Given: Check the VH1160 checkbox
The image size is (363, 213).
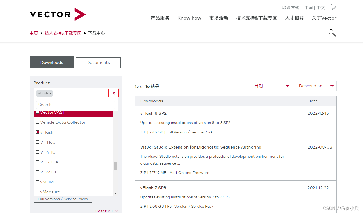Looking at the screenshot, I should point(38,142).
